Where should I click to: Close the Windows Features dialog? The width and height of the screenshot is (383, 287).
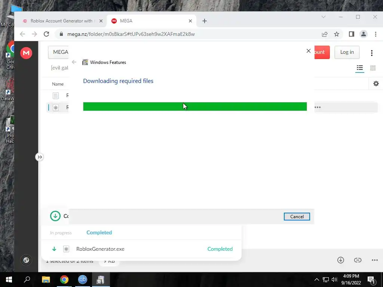[x=309, y=51]
